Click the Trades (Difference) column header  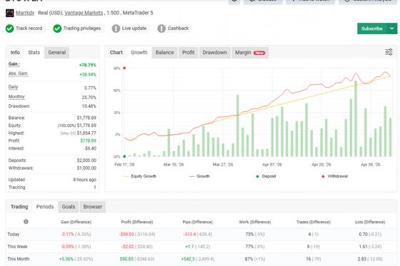(314, 222)
